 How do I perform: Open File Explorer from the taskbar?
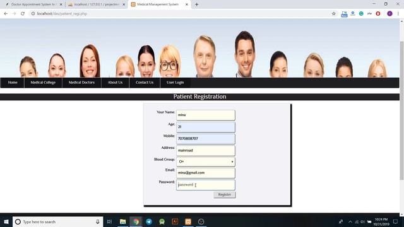(x=123, y=221)
